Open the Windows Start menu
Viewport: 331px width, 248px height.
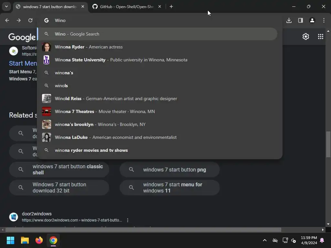pos(10,240)
